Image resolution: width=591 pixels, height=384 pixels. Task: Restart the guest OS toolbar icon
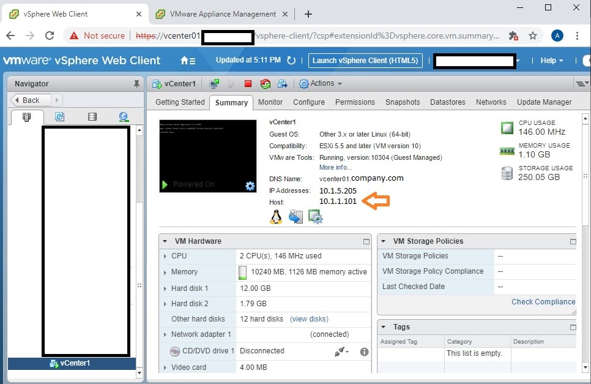tap(266, 84)
